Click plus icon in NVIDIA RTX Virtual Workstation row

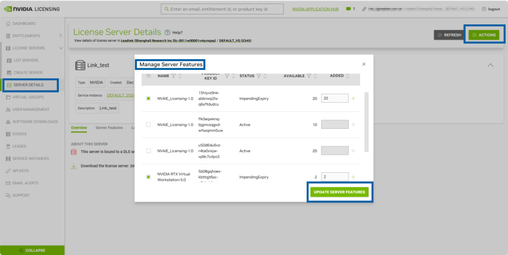pyautogui.click(x=353, y=177)
